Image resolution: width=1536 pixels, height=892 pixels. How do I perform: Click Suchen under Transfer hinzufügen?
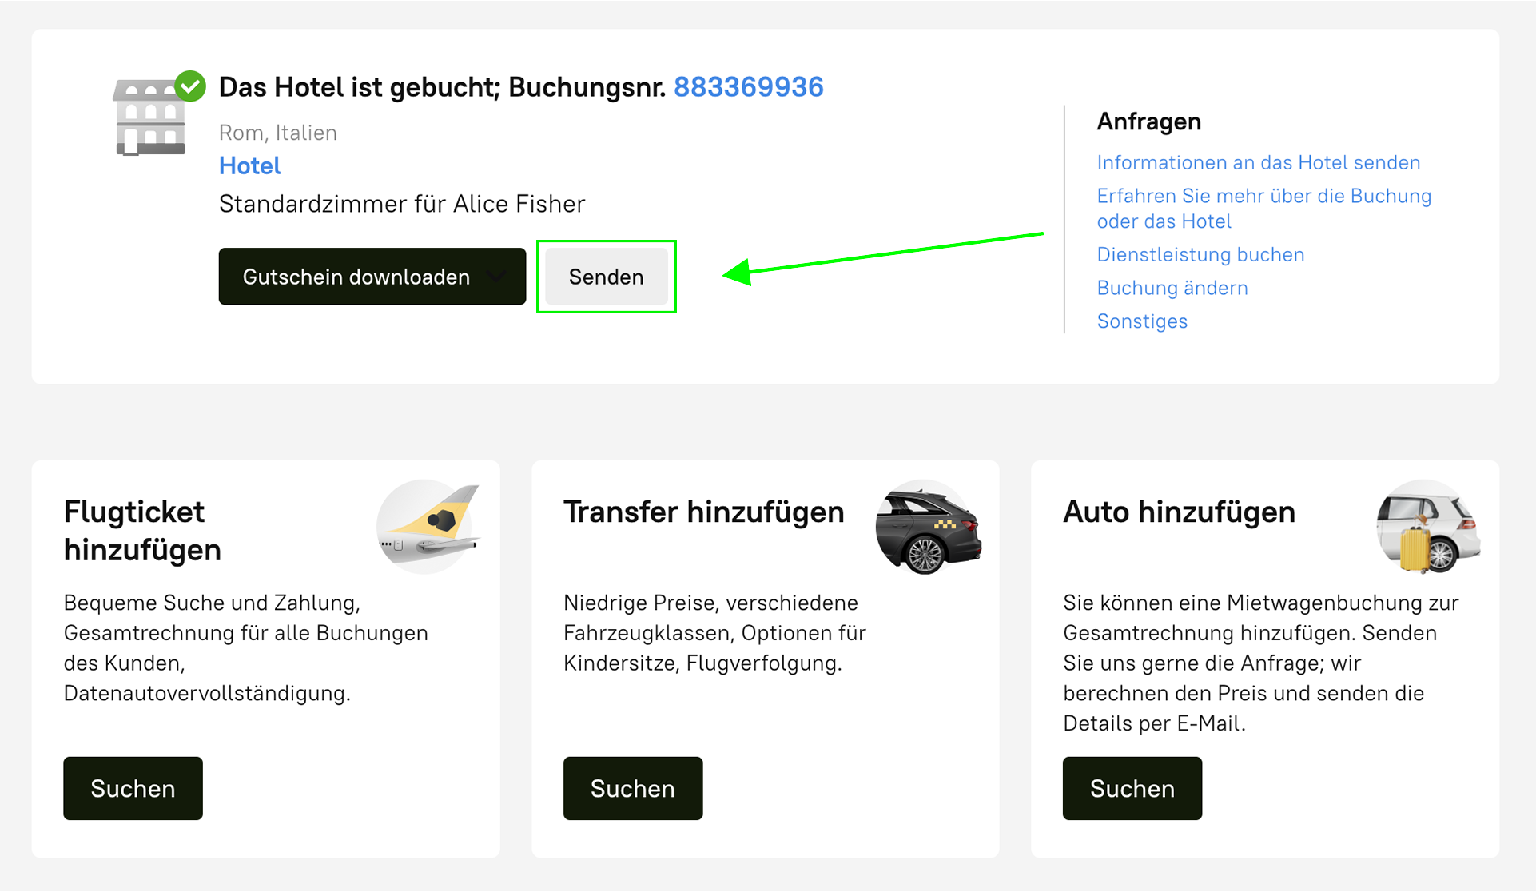click(x=632, y=788)
